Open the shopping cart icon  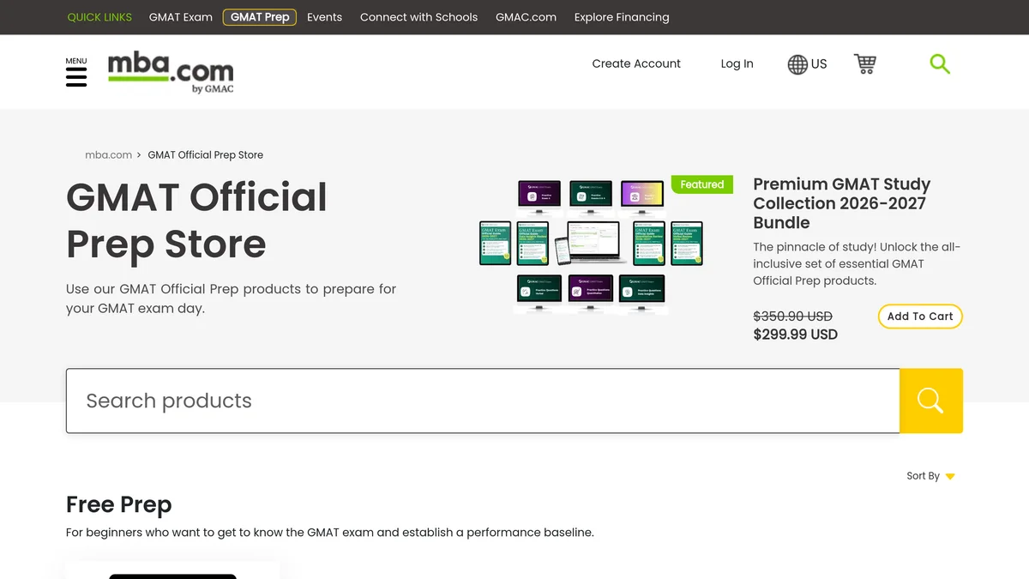click(864, 63)
